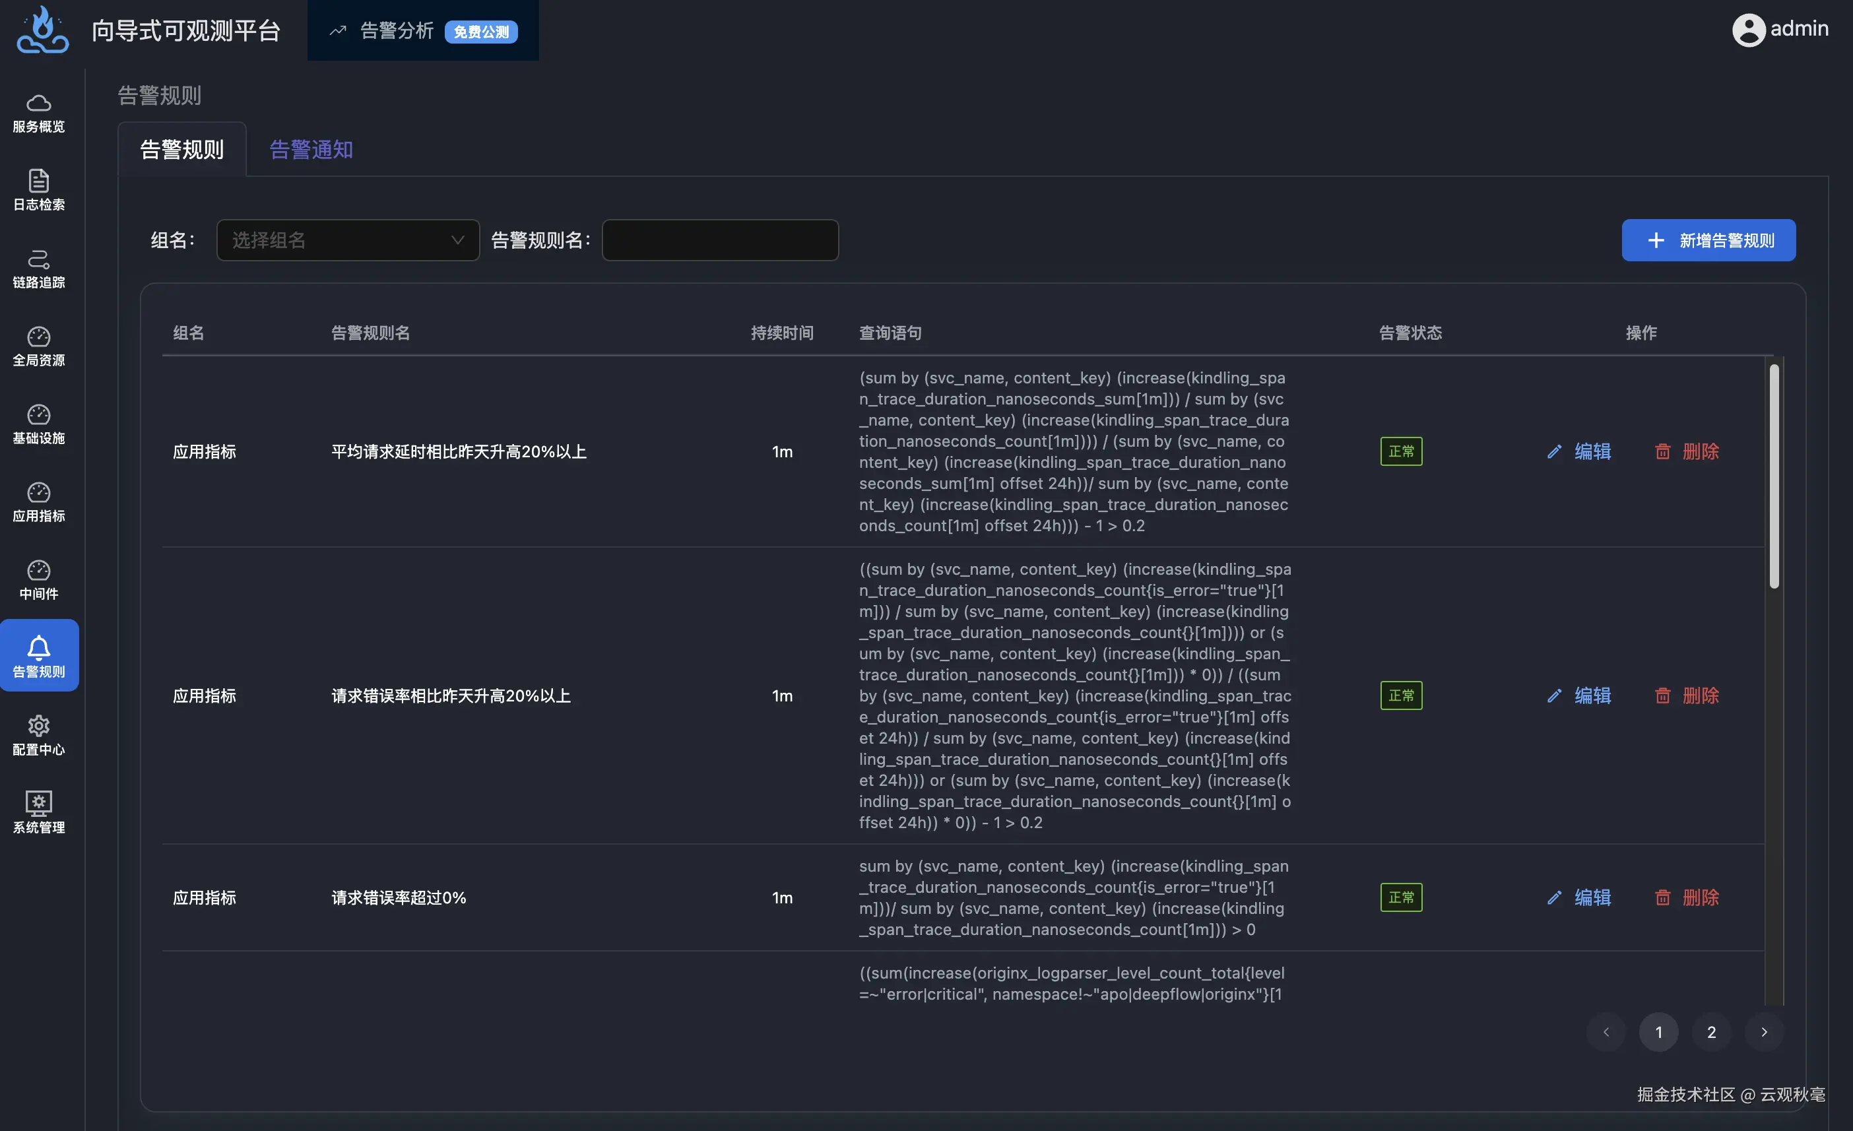
Task: Jump to page 2 of the rules
Action: 1711,1032
